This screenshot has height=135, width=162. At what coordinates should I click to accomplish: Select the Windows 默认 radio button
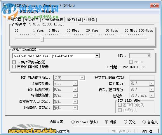[x=73, y=122]
